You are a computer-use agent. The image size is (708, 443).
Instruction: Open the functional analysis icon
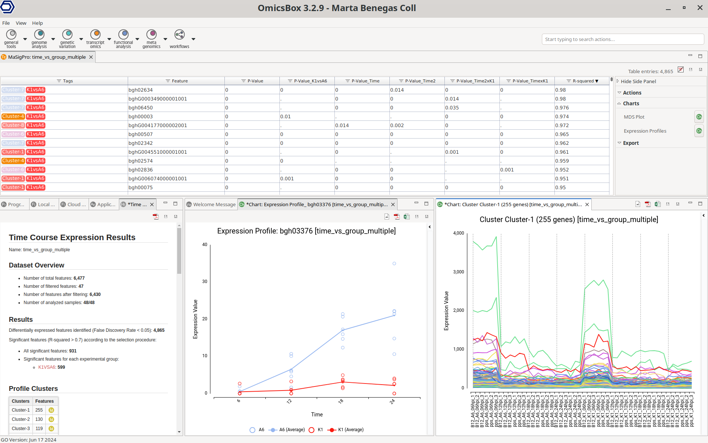click(123, 35)
